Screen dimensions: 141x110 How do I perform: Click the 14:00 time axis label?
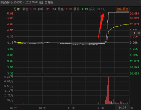tap(100, 108)
